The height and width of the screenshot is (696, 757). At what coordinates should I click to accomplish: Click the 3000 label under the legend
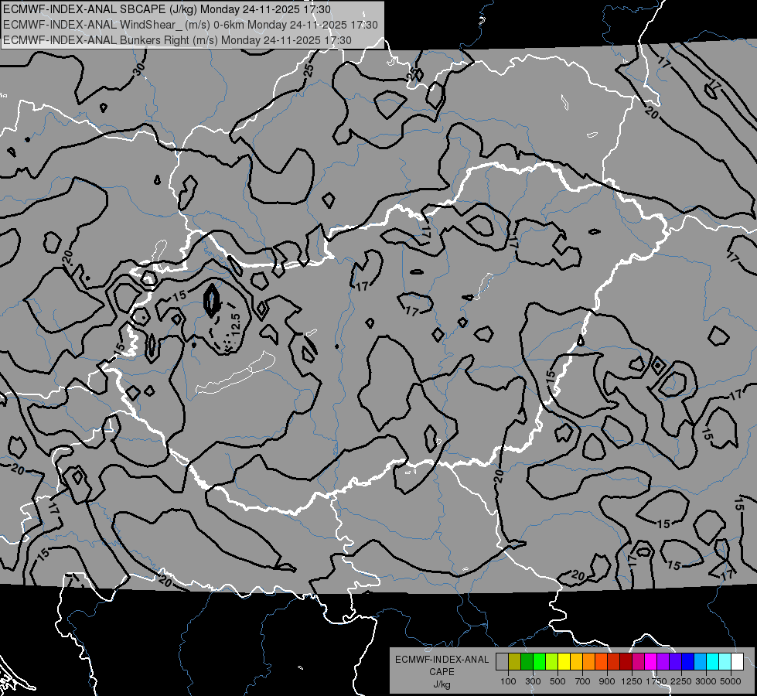pyautogui.click(x=706, y=681)
